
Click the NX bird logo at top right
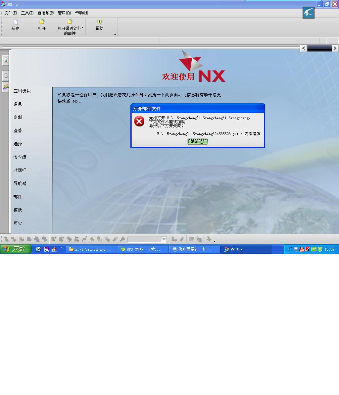pyautogui.click(x=308, y=13)
